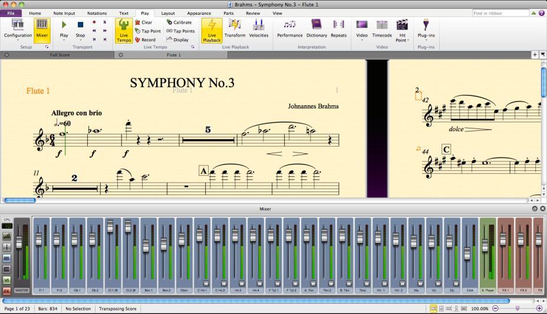Adjust the MASTER volume fader
547x314 pixels.
[19, 242]
